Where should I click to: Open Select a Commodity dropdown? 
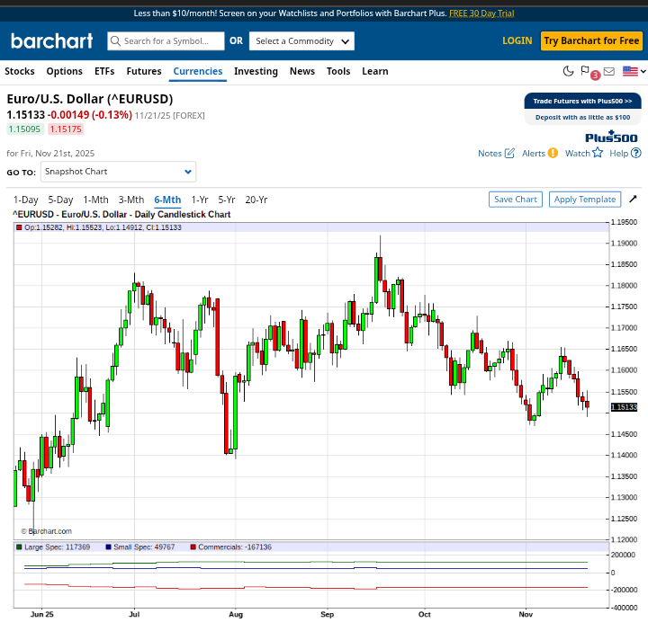(301, 40)
